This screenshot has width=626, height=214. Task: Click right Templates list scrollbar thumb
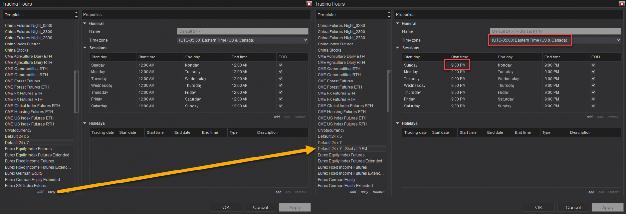click(389, 92)
